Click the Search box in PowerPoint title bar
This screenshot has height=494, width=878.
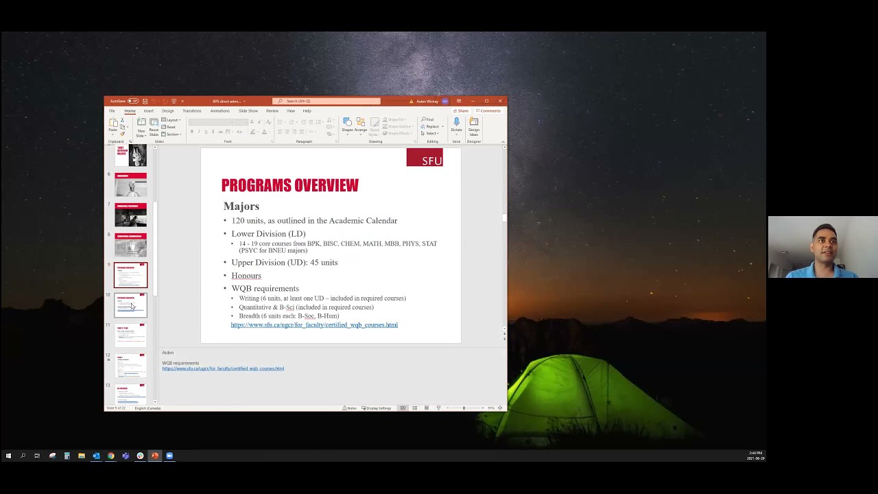point(327,101)
